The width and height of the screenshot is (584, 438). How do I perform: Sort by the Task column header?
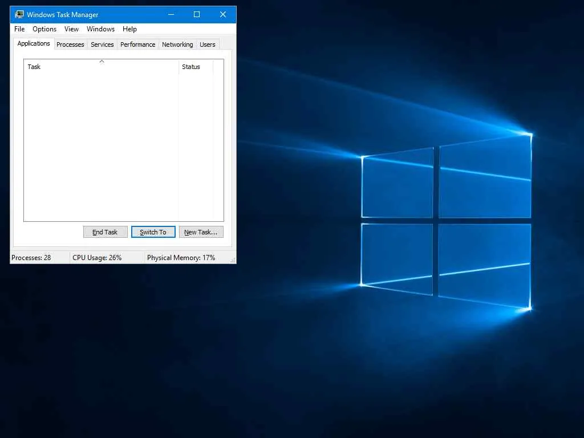[102, 67]
